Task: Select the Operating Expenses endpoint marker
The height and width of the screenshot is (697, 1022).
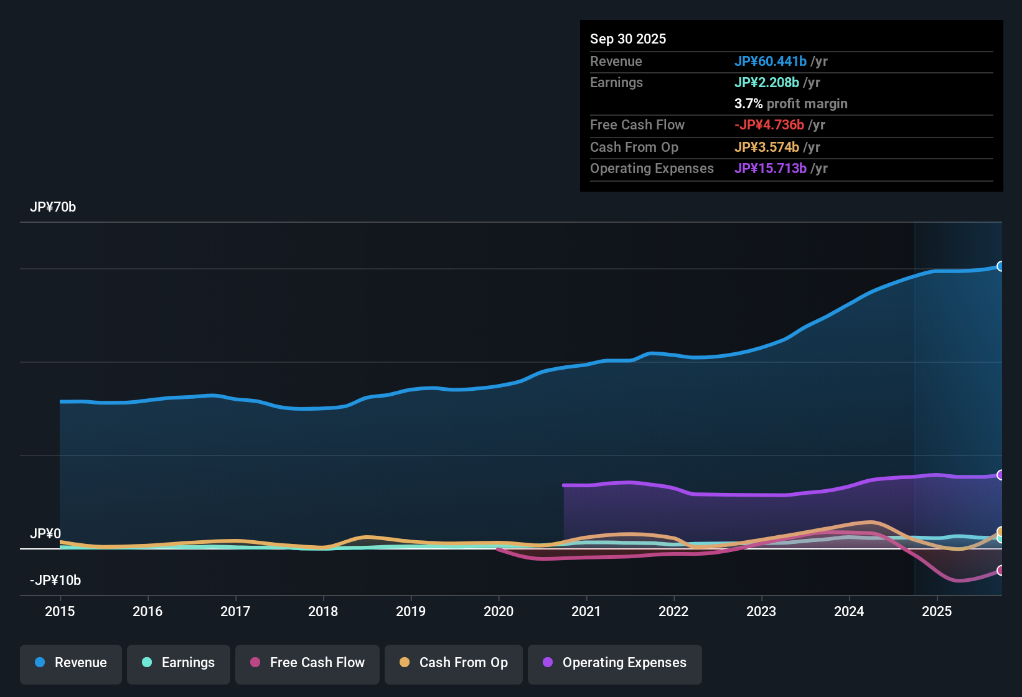Action: (1001, 475)
